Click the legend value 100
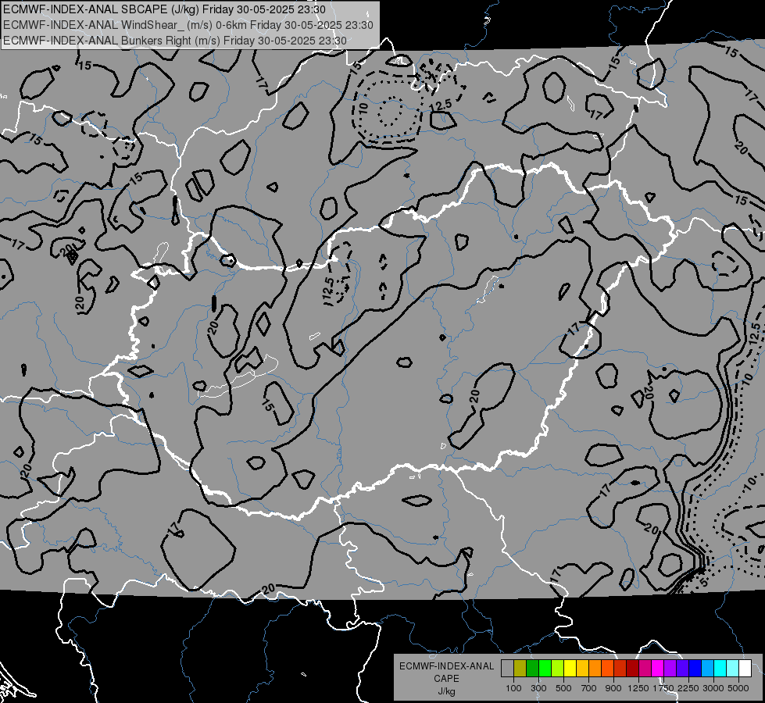Viewport: 765px width, 703px height. point(513,688)
